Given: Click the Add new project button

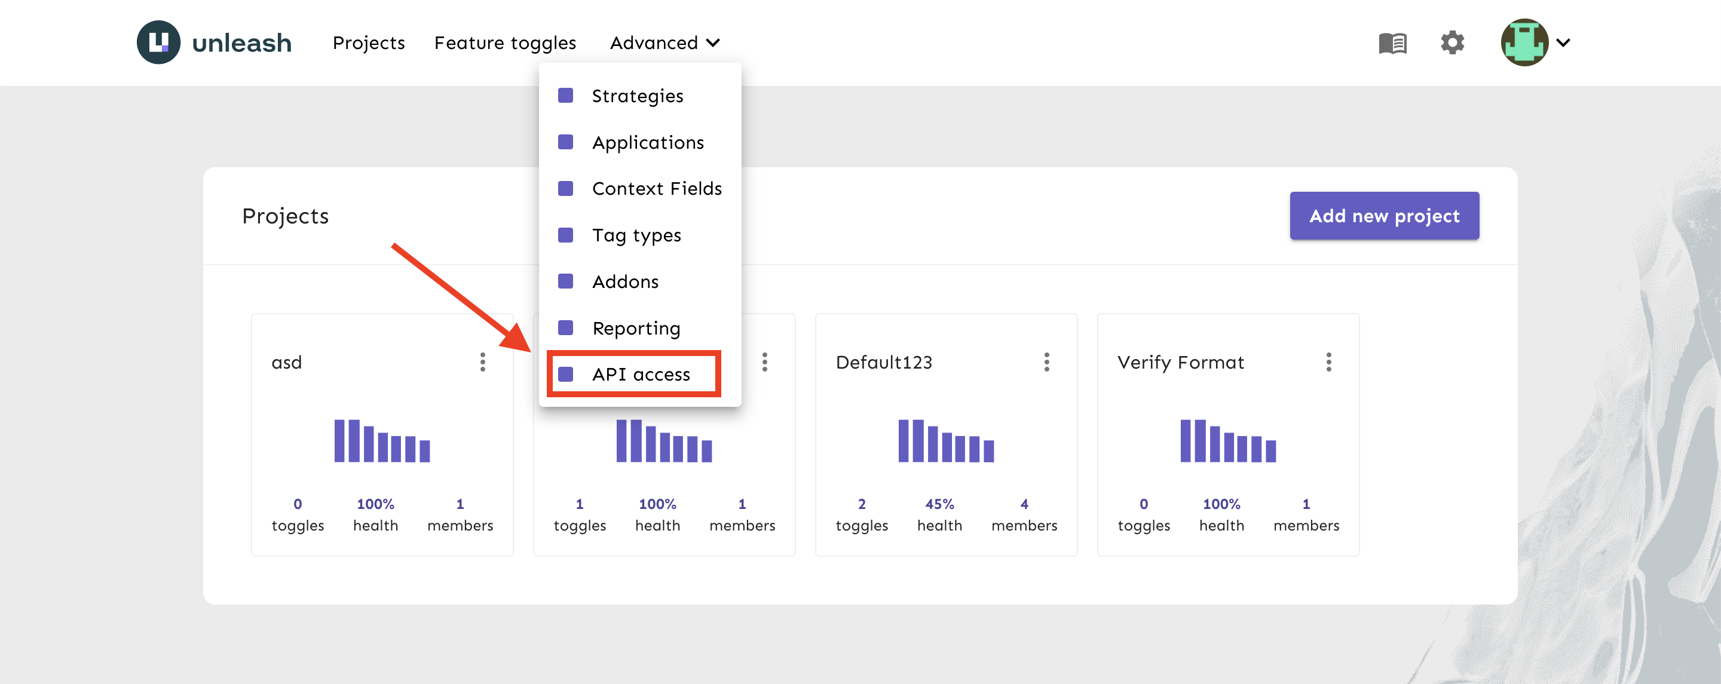Looking at the screenshot, I should [x=1383, y=216].
